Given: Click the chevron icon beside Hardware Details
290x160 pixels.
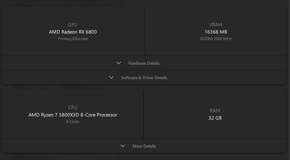Looking at the screenshot, I should [119, 63].
